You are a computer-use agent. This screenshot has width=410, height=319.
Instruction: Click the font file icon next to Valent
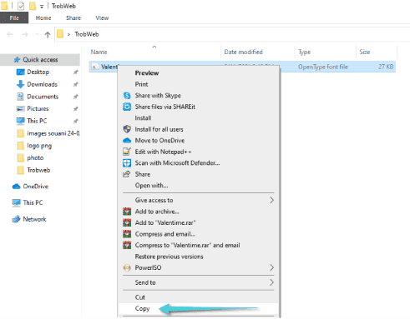95,67
